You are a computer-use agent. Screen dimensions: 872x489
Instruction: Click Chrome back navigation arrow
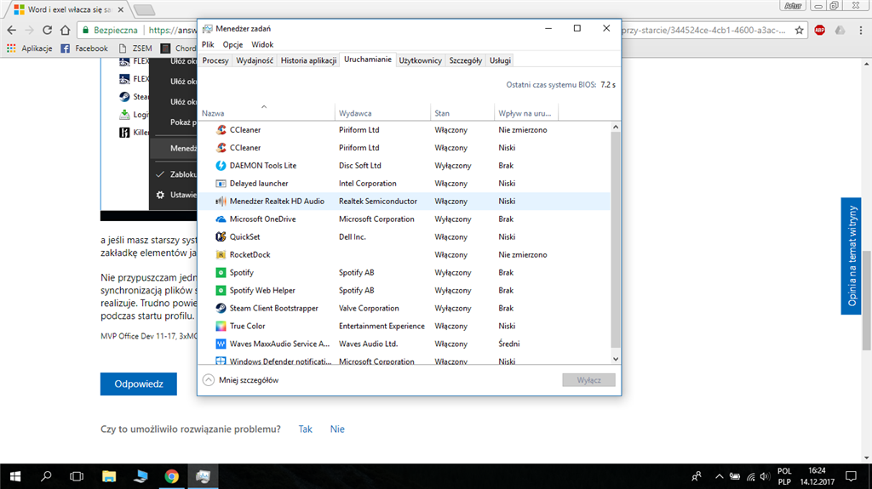pyautogui.click(x=12, y=30)
